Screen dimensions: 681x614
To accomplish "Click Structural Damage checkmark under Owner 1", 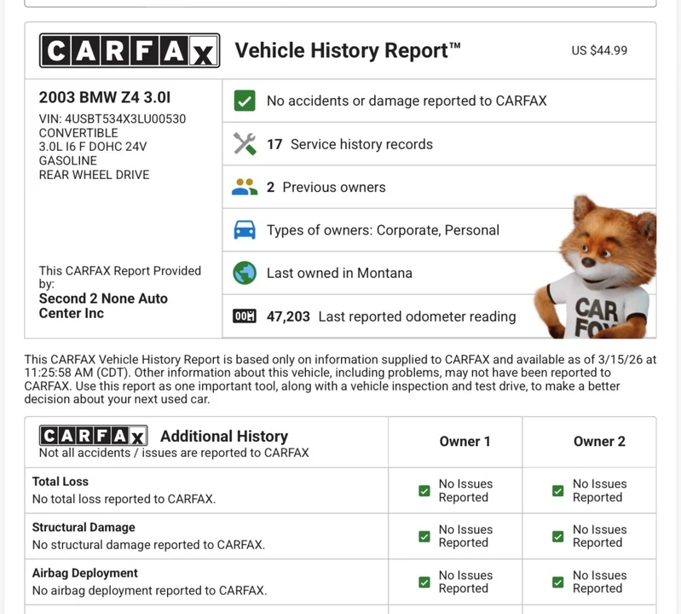I will [424, 536].
